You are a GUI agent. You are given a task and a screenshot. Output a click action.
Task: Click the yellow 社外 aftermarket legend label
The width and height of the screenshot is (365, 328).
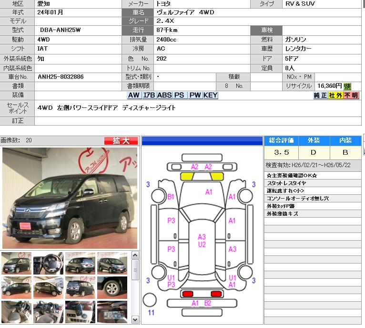(x=335, y=95)
